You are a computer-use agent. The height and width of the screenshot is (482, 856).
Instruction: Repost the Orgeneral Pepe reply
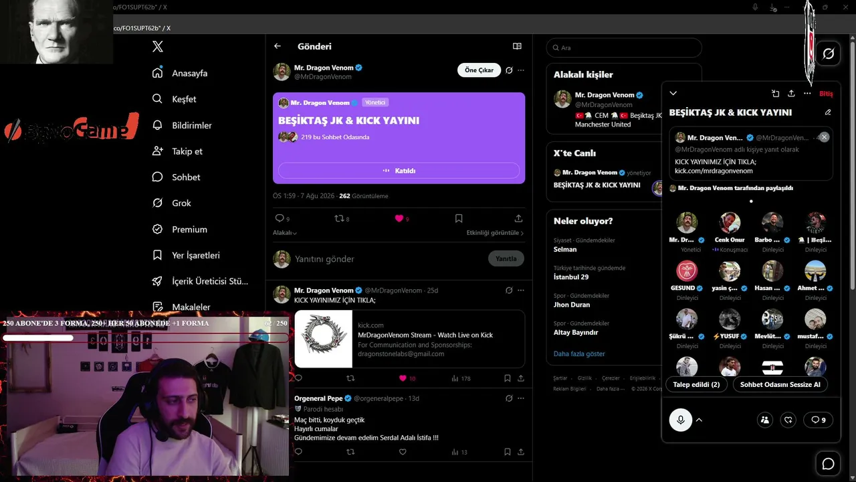[350, 452]
